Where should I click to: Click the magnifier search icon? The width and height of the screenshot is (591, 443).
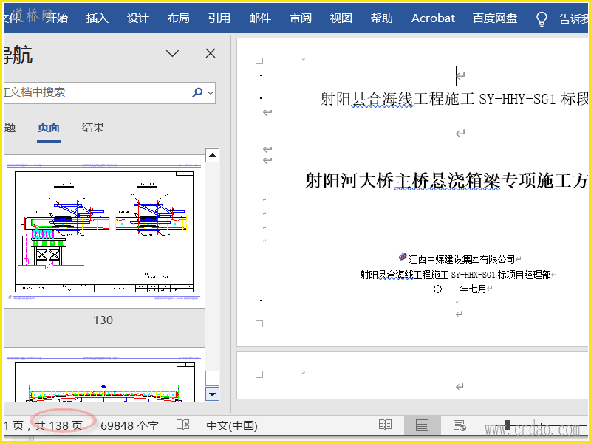tap(197, 93)
